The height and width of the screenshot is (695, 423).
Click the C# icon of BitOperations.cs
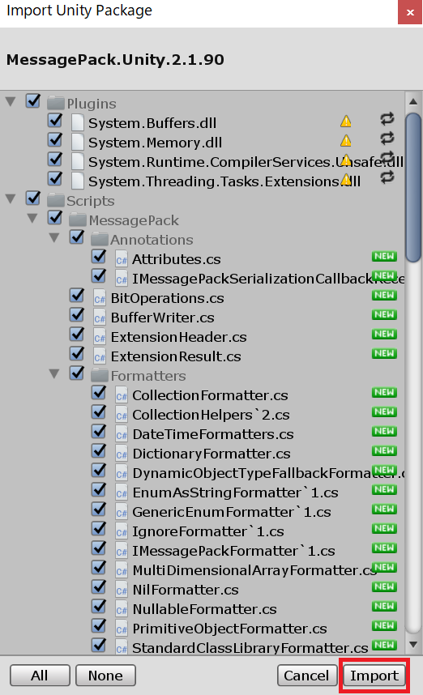100,298
